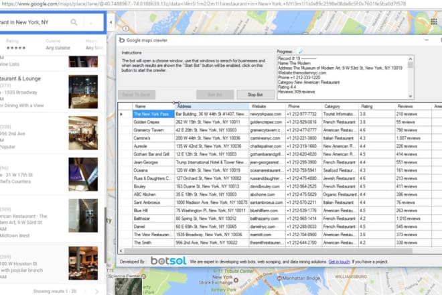Viewport: 442px width, 295px height.
Task: Click the disabled Start Bot button
Action: (215, 95)
